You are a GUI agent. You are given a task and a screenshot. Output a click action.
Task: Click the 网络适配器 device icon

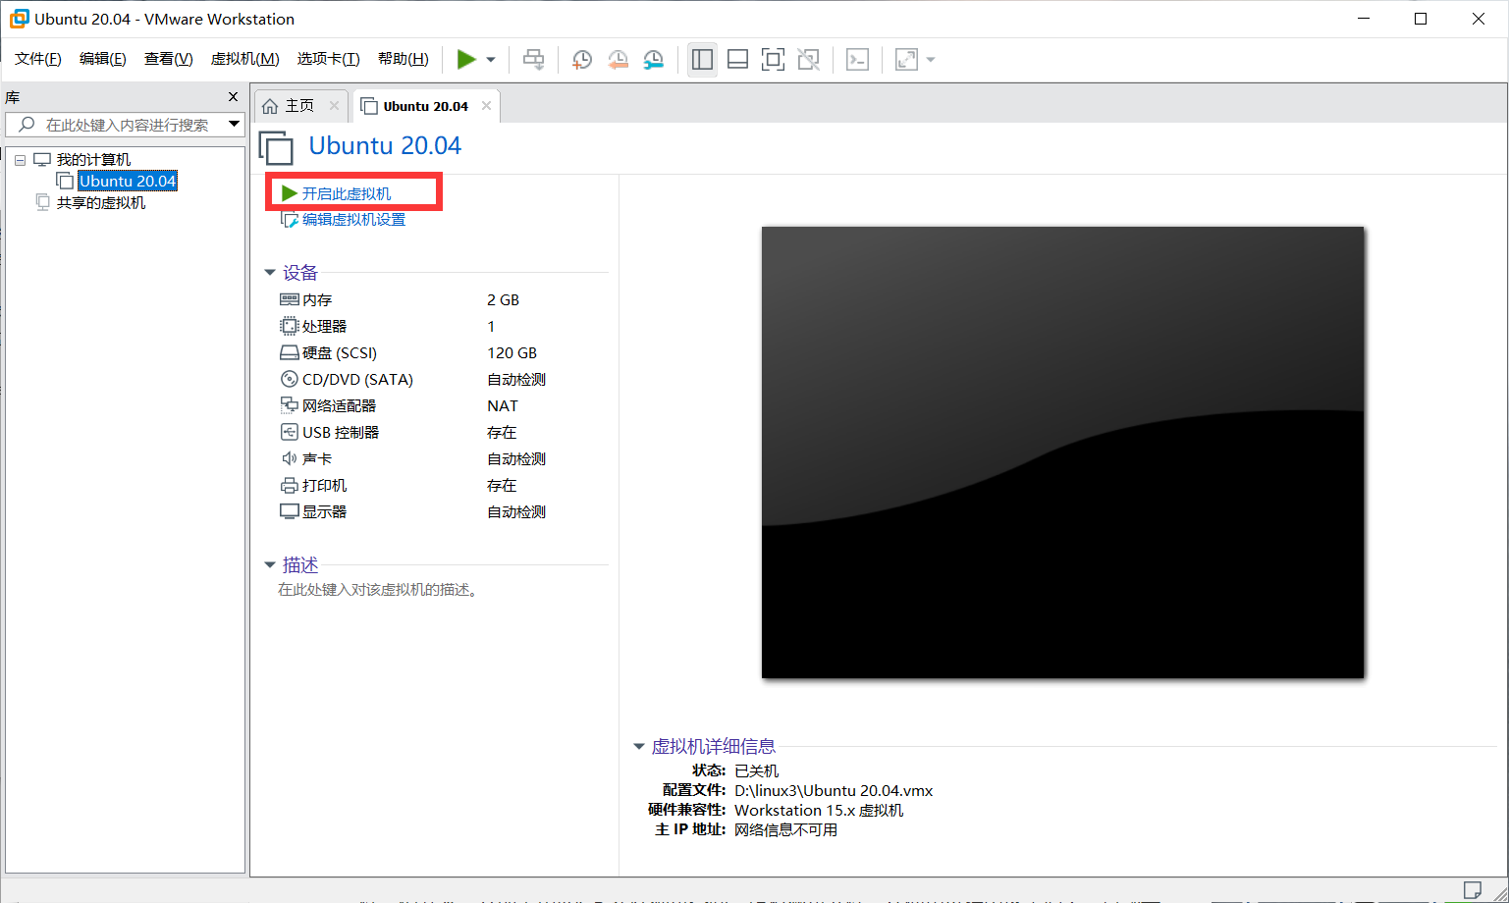(289, 405)
